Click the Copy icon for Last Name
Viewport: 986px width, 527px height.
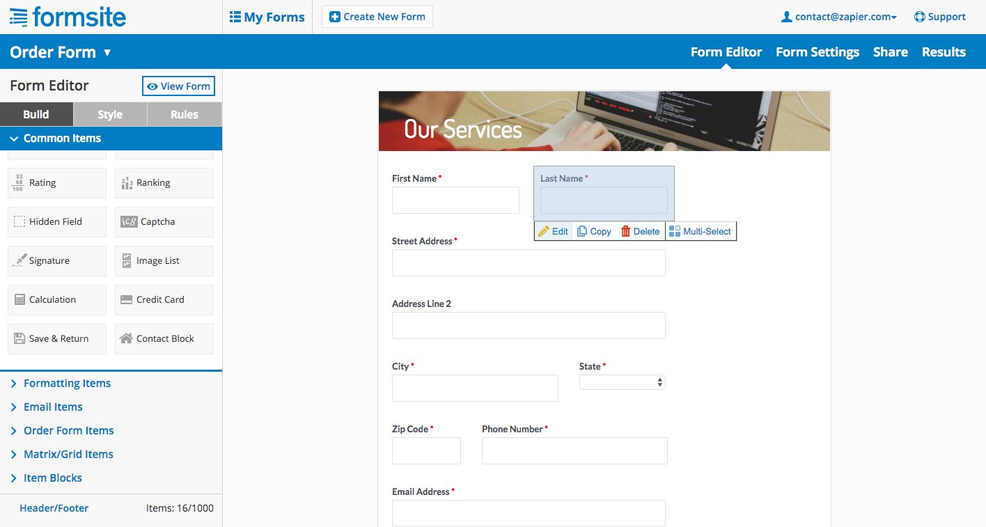tap(582, 232)
